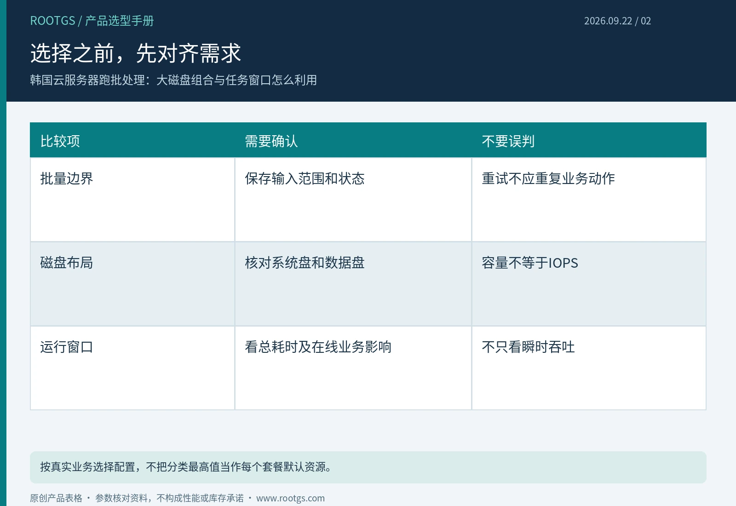Select the title 选择之前，先对齐需求
736x506 pixels.
[x=136, y=53]
